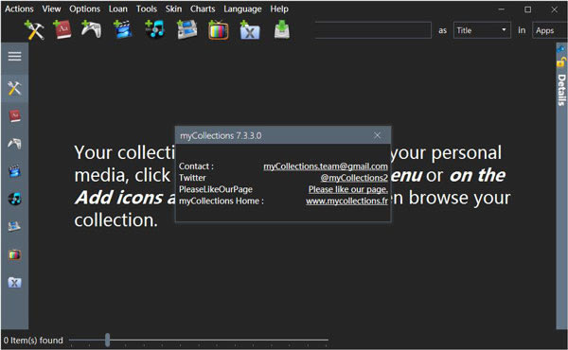
Task: Click the search text input field
Action: [x=373, y=30]
